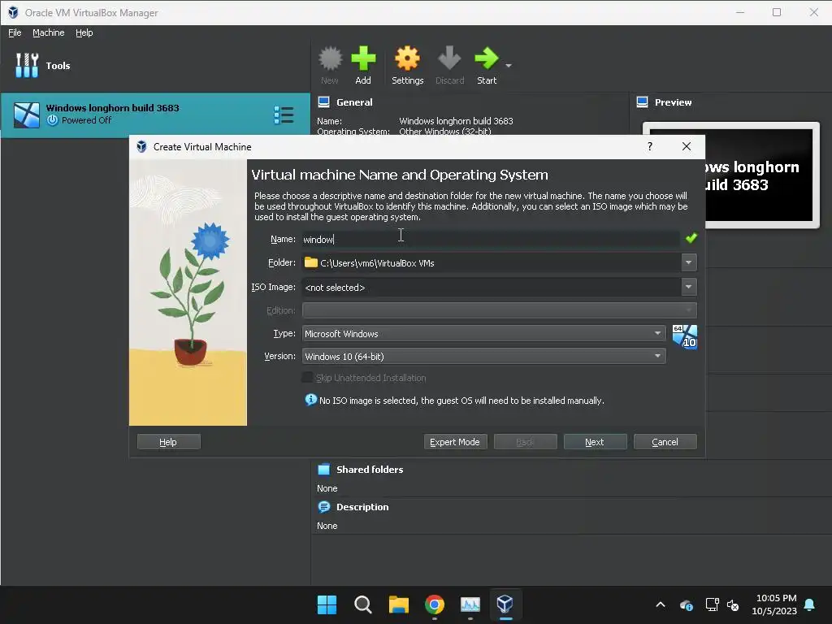Open taskbar Search

(363, 604)
